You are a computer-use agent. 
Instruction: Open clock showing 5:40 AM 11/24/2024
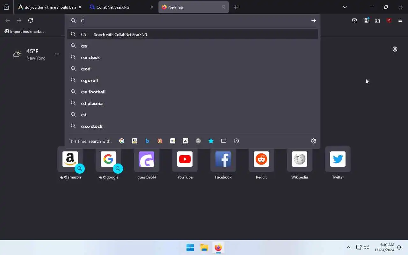coord(384,247)
